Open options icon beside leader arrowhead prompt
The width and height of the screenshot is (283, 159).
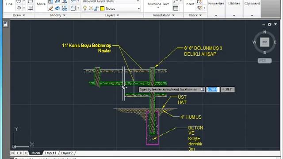[x=202, y=89]
